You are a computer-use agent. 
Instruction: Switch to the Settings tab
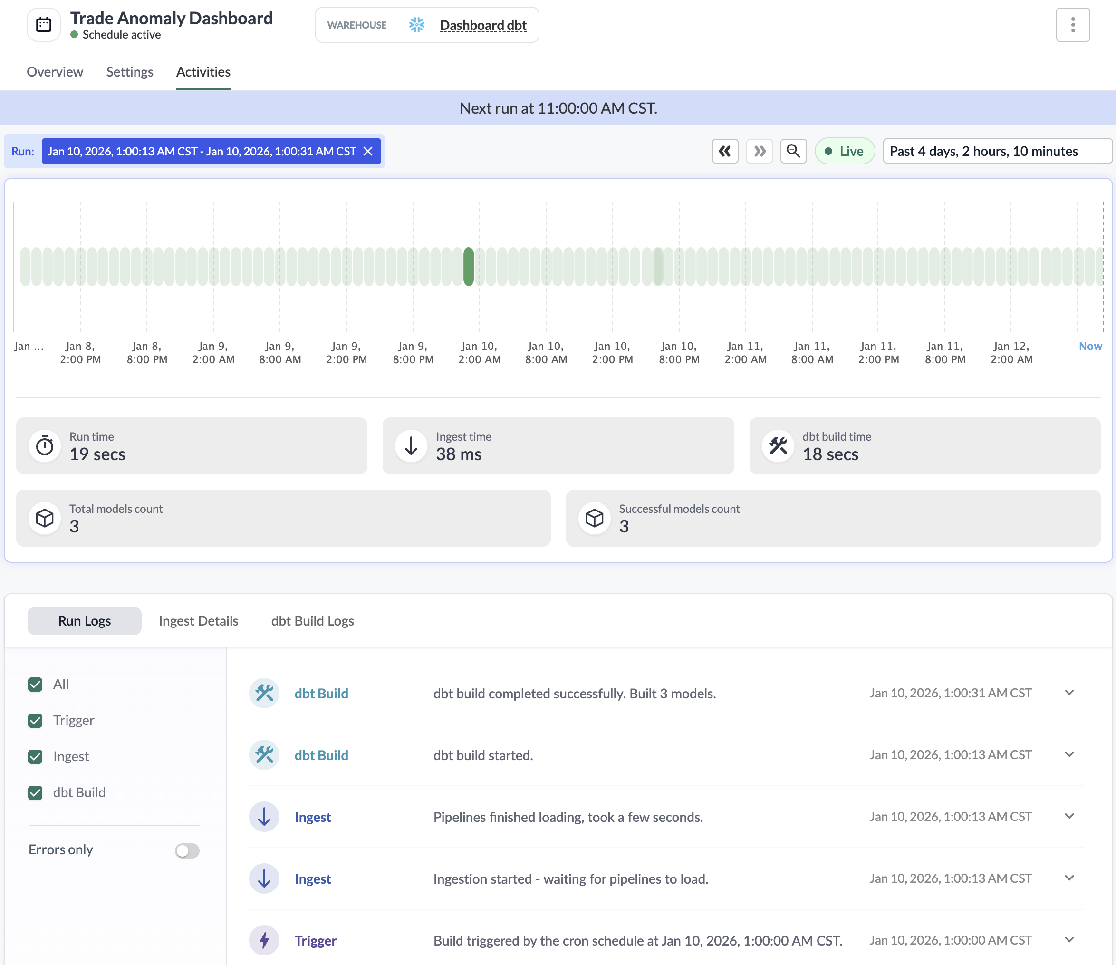pyautogui.click(x=129, y=72)
